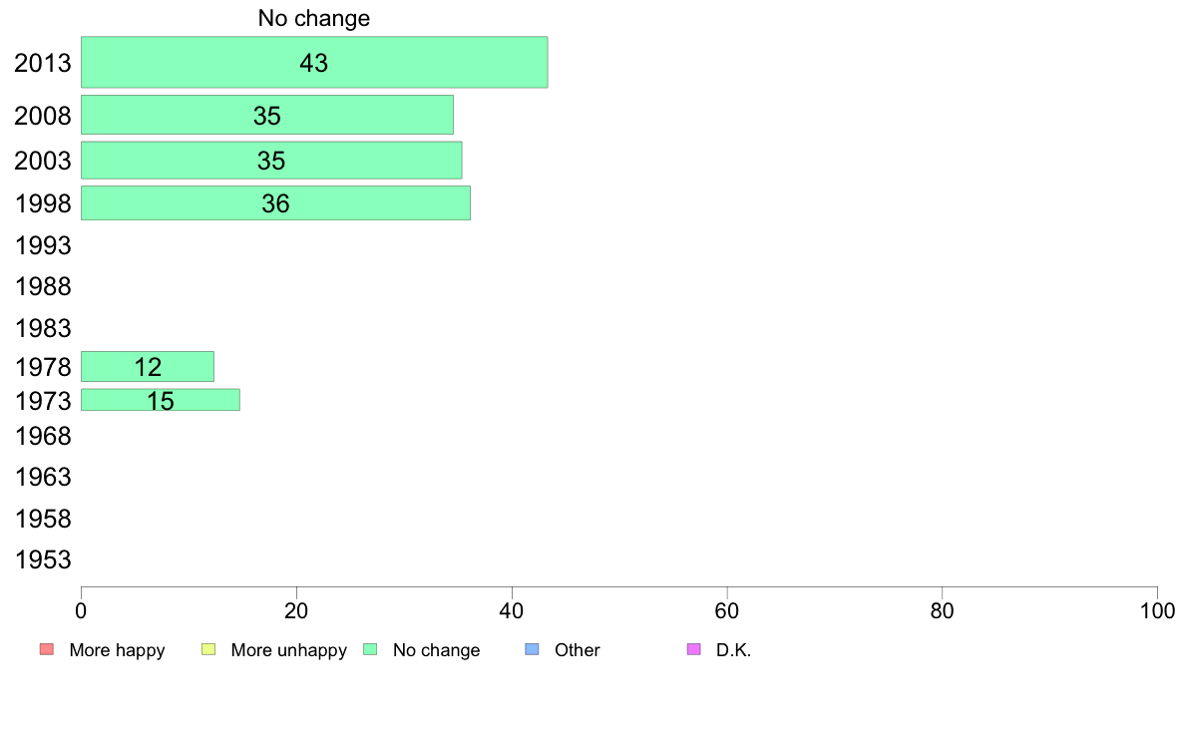Click the yellow More unhappy legend swatch

pos(208,649)
